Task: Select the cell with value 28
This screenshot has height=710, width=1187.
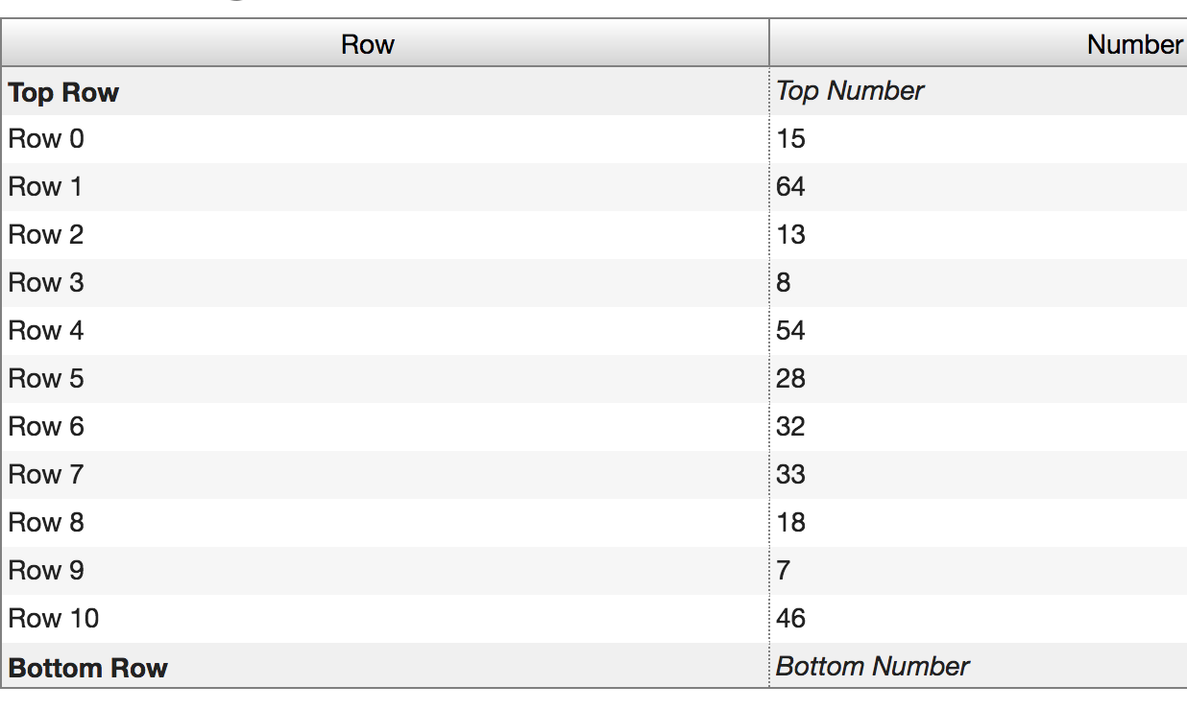Action: tap(791, 379)
